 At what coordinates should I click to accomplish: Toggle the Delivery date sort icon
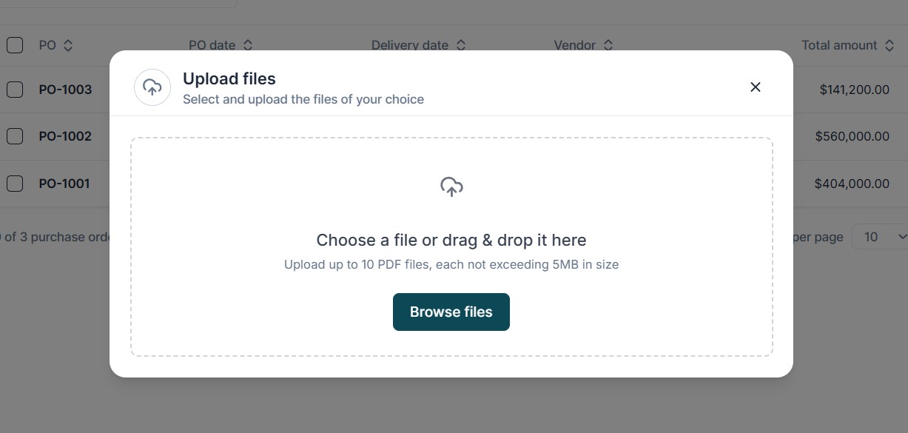(x=461, y=45)
